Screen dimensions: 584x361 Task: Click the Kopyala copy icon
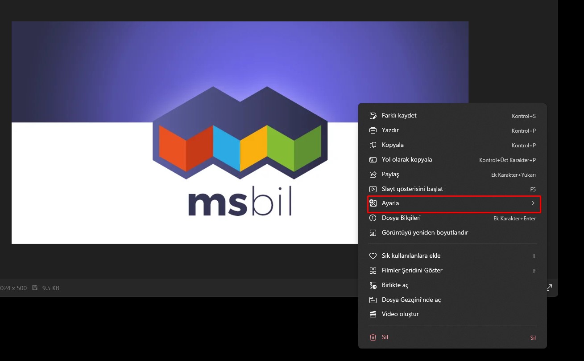[373, 145]
